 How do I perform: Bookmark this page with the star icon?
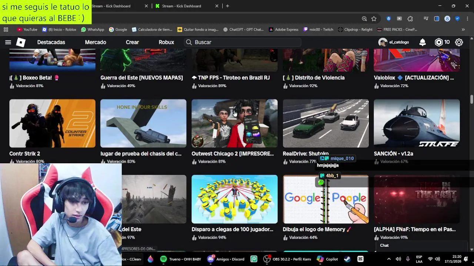374,18
